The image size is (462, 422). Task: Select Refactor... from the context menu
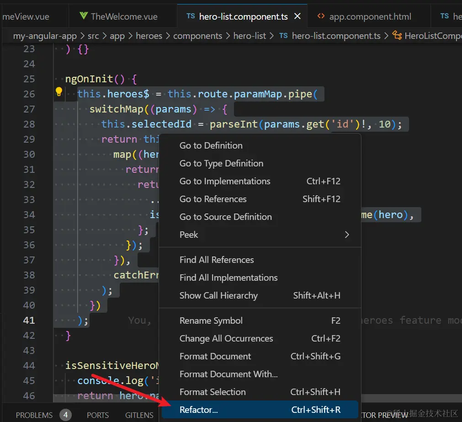pos(199,410)
